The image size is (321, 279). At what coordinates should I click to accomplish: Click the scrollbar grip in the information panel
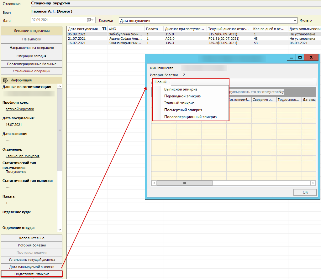point(60,130)
